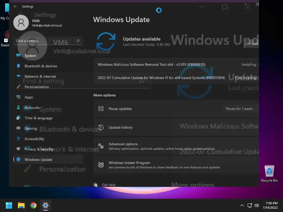Click the volume speaker tray icon
This screenshot has width=283, height=212.
[256, 205]
